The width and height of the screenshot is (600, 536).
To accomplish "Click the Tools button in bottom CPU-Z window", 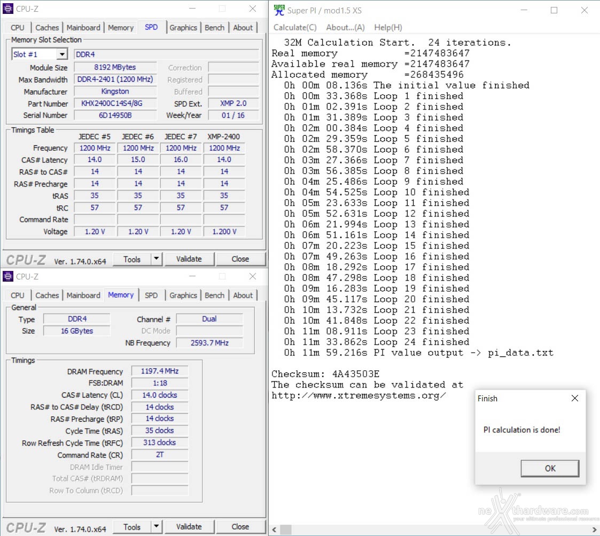I will pyautogui.click(x=132, y=526).
